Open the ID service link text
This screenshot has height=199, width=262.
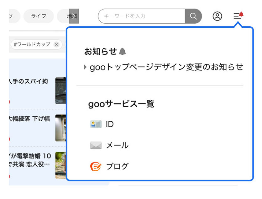(110, 124)
